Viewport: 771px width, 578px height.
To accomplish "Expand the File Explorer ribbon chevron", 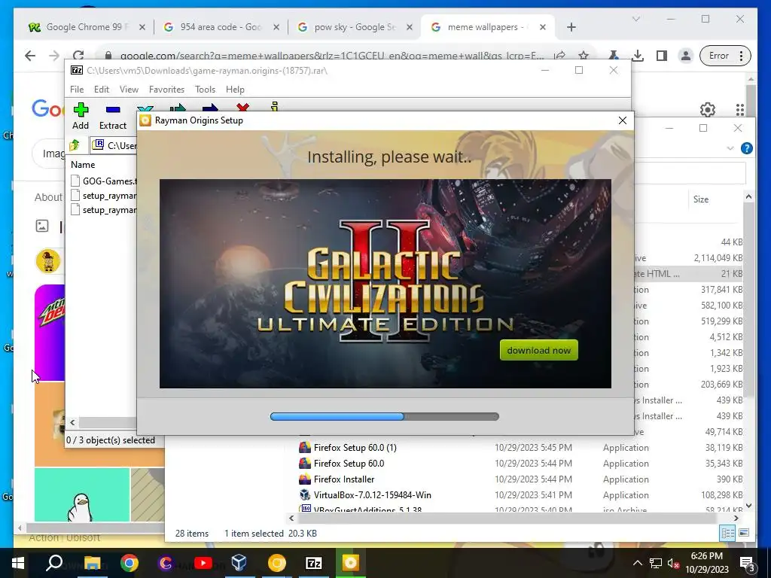I will click(730, 148).
